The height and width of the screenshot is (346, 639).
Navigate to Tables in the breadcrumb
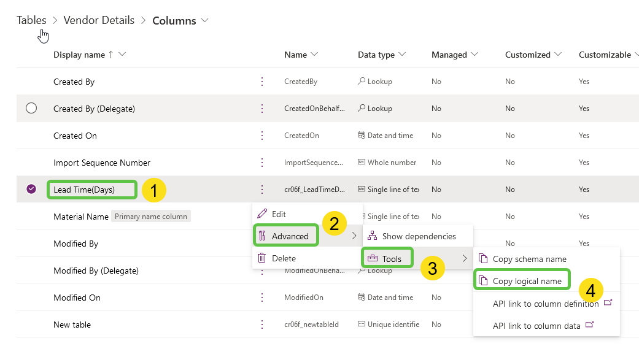pos(31,20)
